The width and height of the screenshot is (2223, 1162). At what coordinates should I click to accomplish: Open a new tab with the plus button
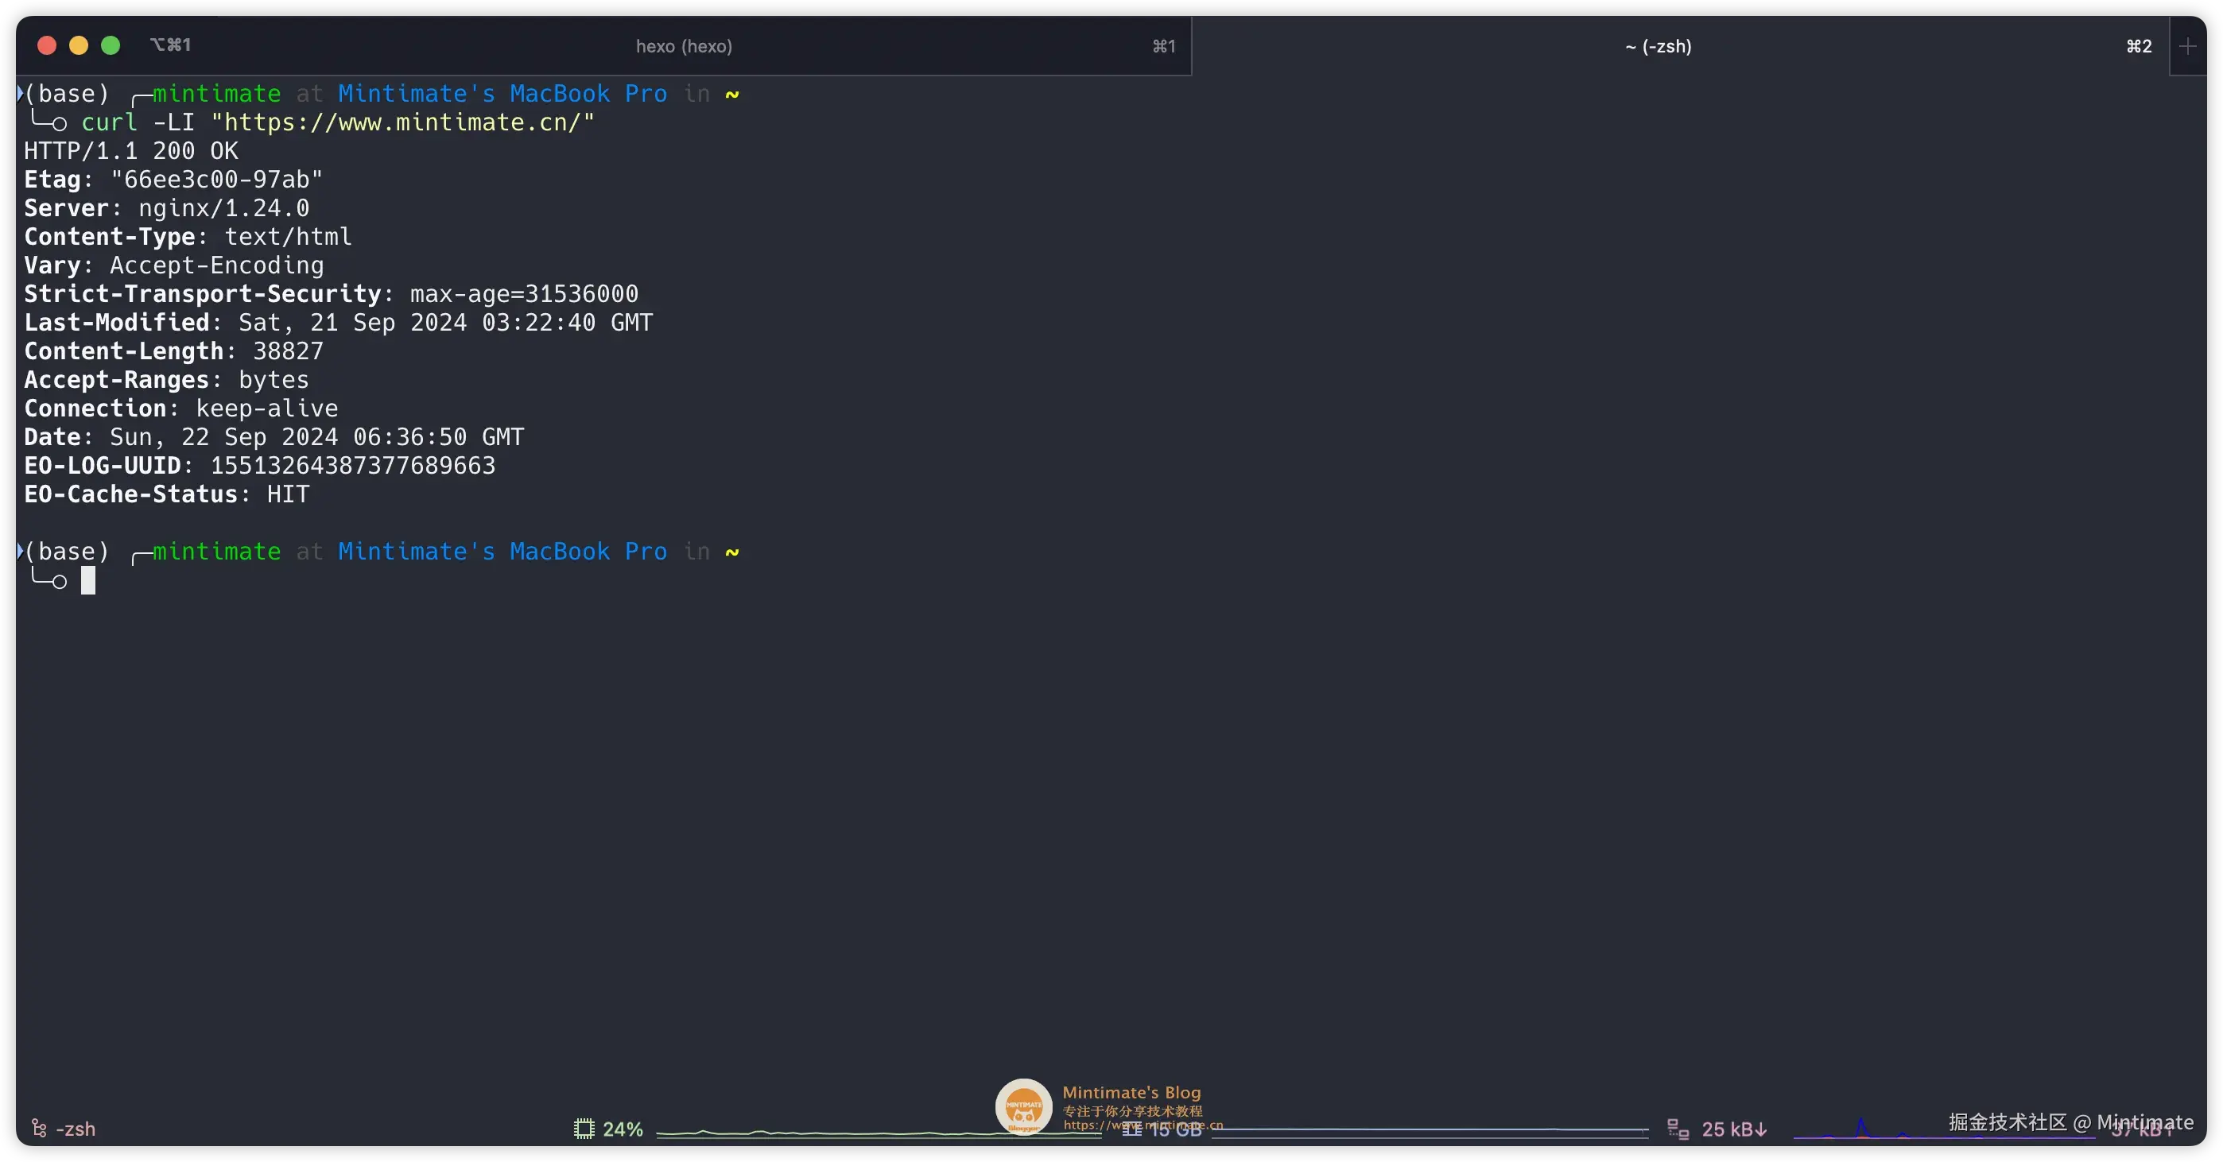point(2187,47)
